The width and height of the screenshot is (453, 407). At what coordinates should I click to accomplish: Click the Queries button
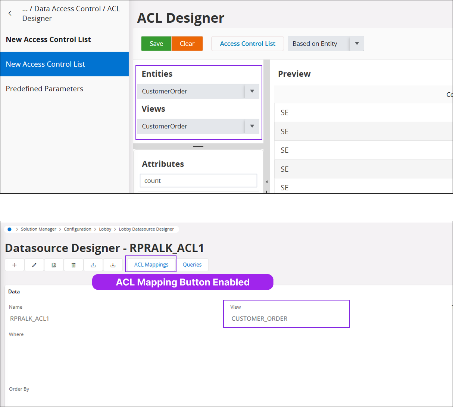pyautogui.click(x=192, y=265)
